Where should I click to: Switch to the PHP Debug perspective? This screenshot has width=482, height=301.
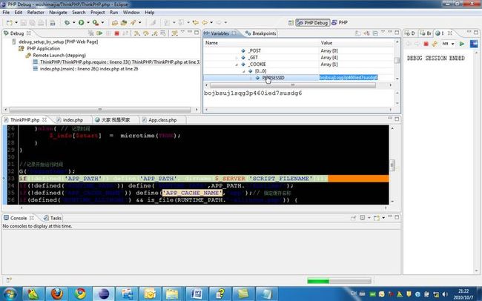(313, 23)
